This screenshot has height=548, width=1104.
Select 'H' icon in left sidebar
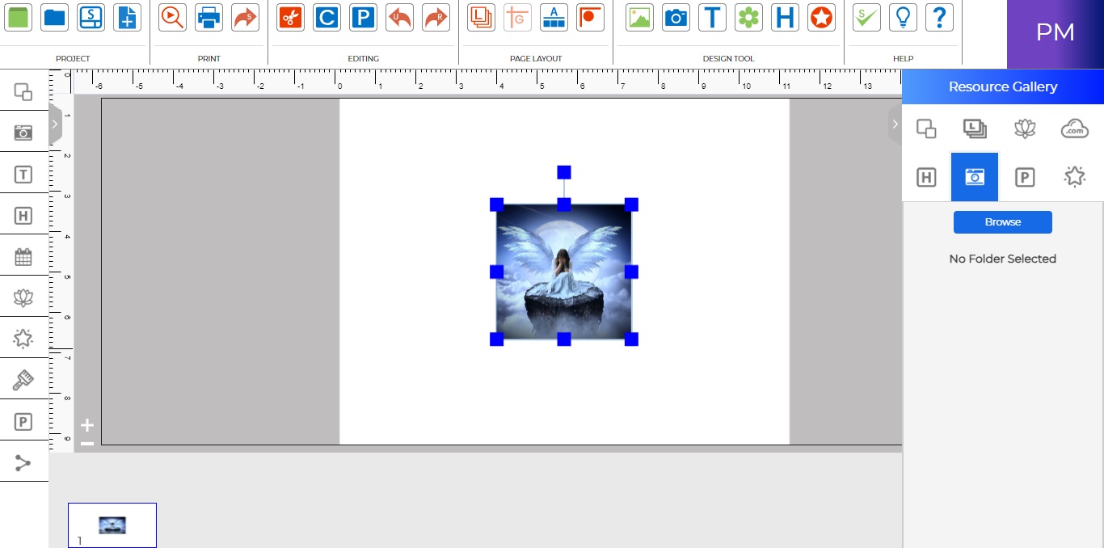click(x=23, y=215)
